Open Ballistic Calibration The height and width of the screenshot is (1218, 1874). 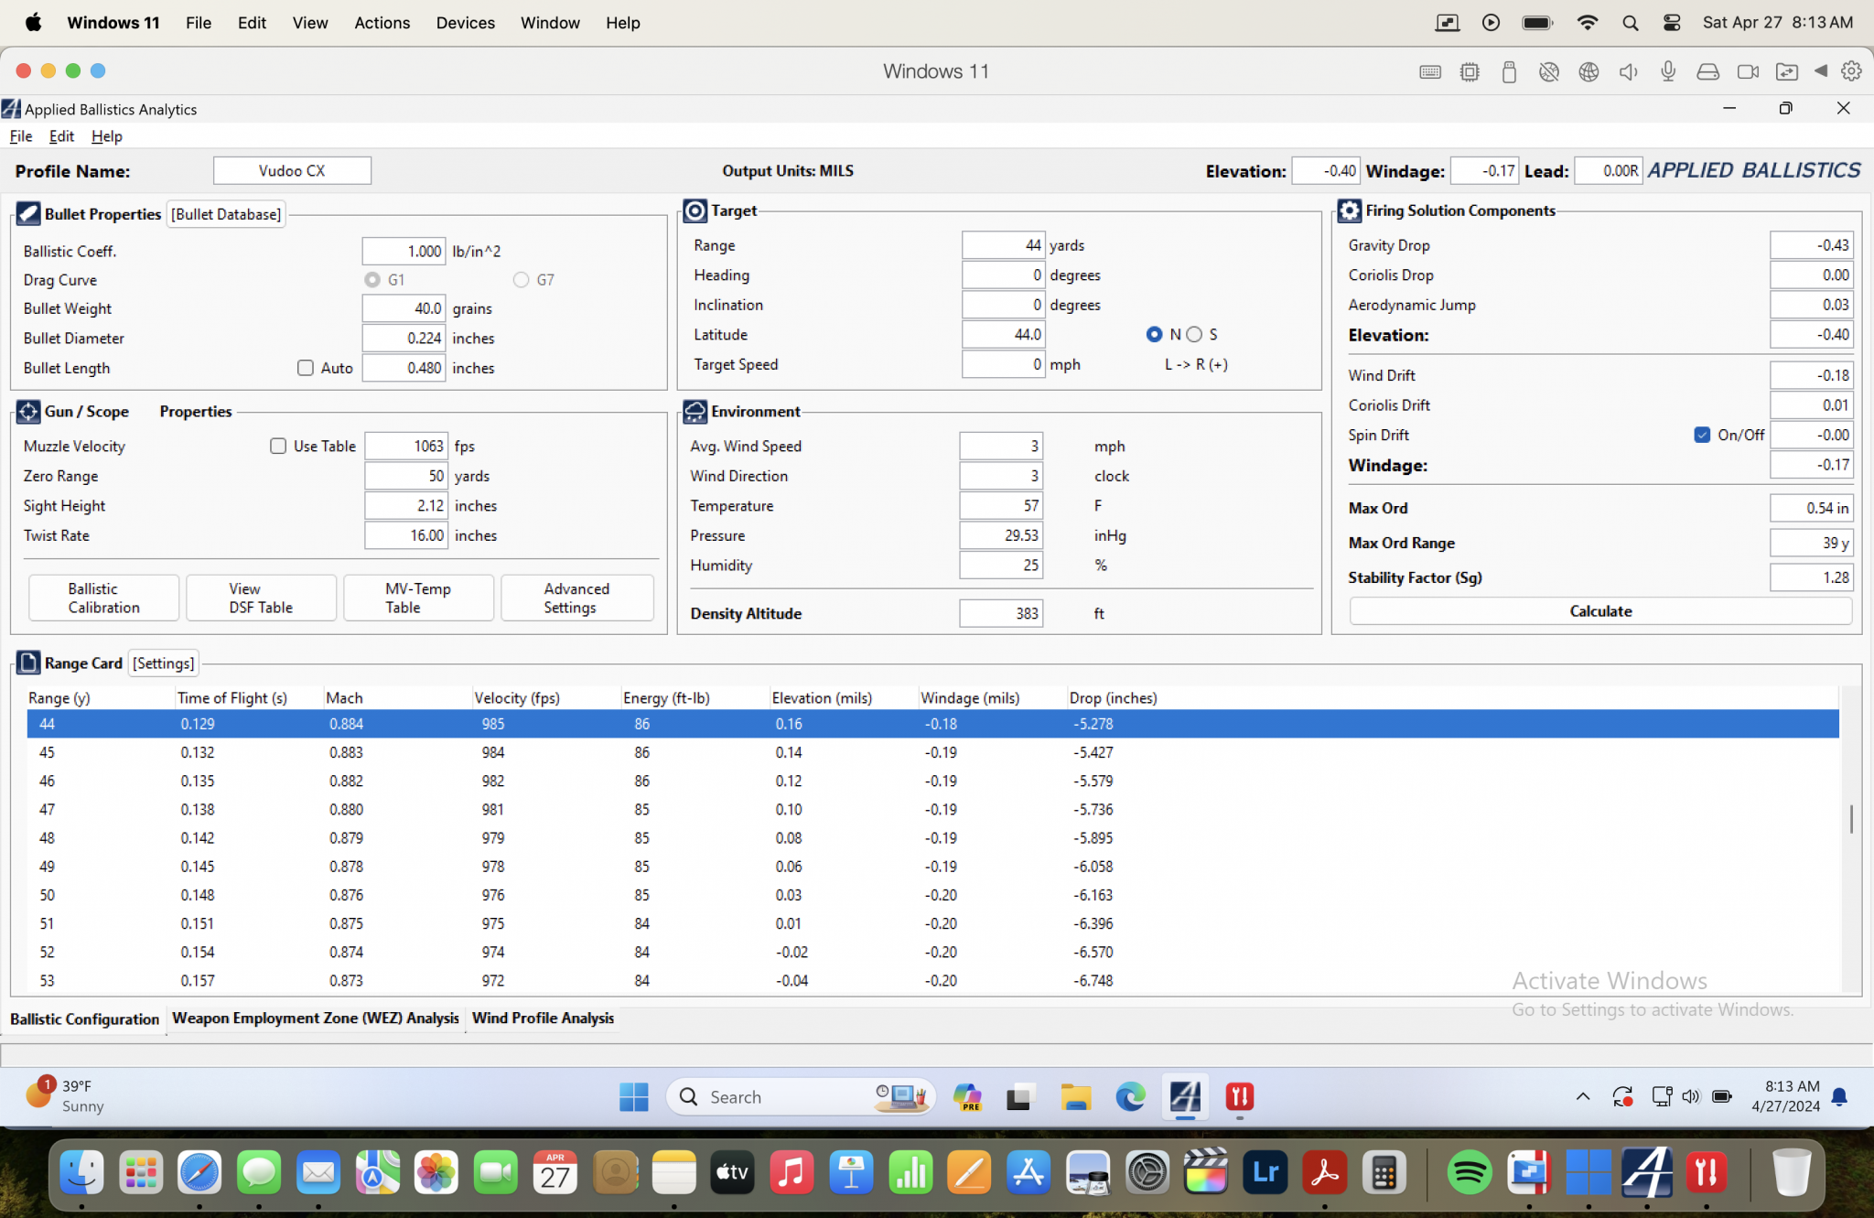(103, 598)
